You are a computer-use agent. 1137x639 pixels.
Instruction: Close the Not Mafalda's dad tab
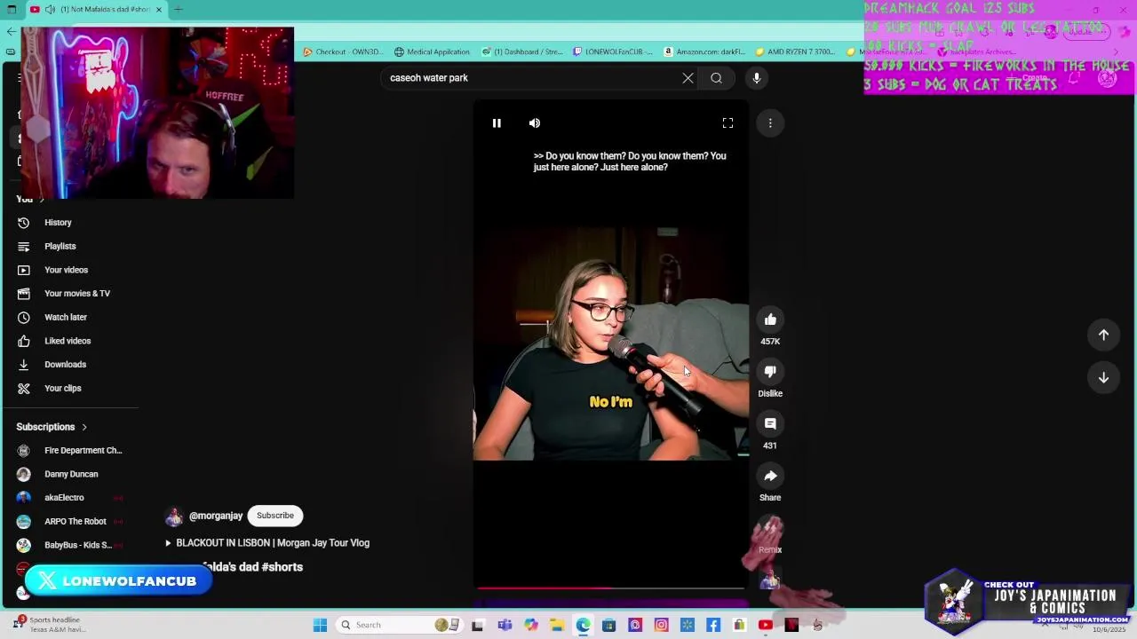coord(159,10)
